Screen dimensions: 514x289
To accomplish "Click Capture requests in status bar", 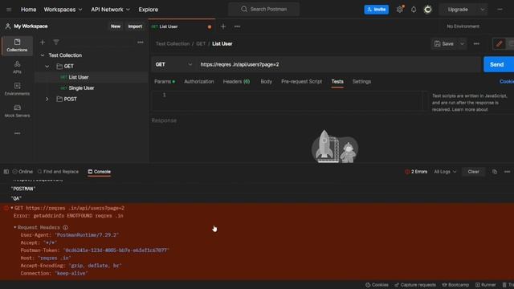I will [415, 285].
